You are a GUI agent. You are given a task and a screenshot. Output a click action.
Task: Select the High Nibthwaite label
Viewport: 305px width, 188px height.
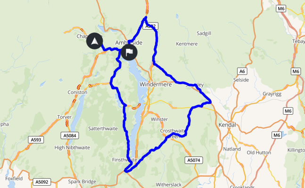(72, 148)
